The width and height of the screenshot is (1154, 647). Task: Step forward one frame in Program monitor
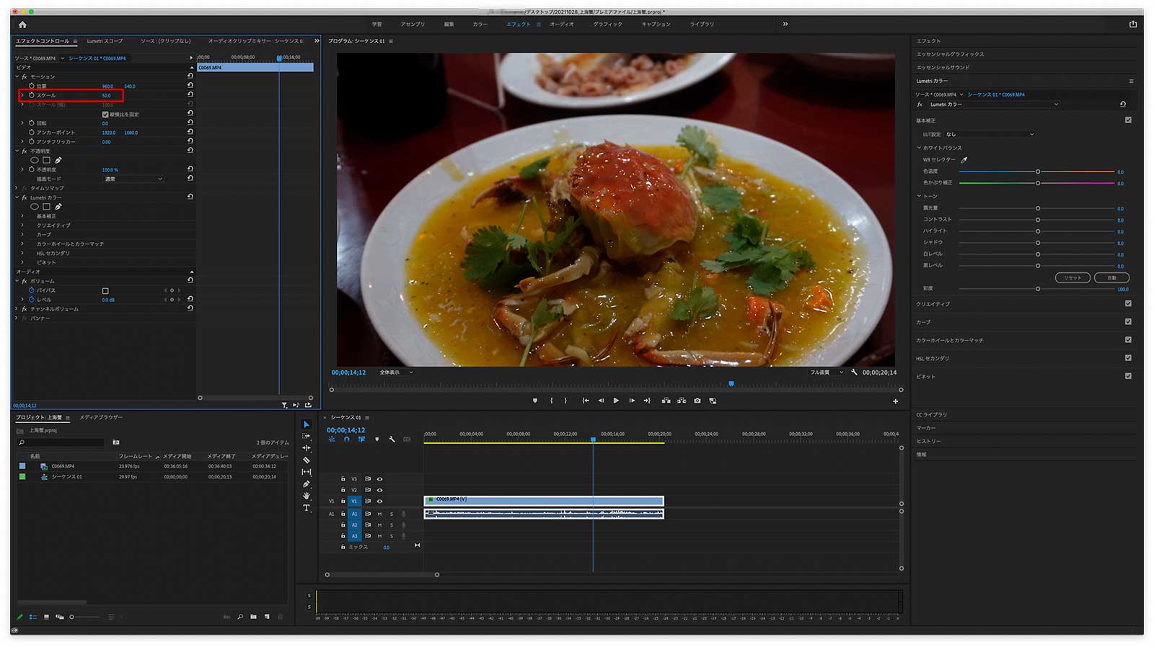[x=632, y=401]
